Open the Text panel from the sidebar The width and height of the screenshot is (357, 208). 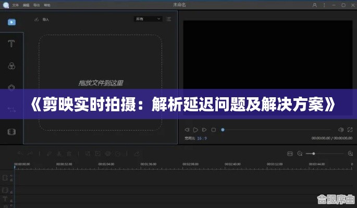point(11,43)
